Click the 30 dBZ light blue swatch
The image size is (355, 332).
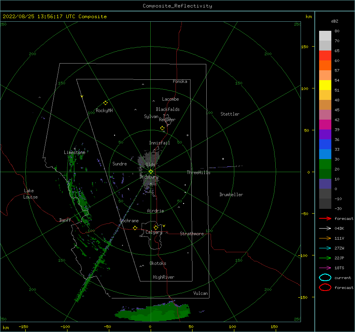click(325, 154)
